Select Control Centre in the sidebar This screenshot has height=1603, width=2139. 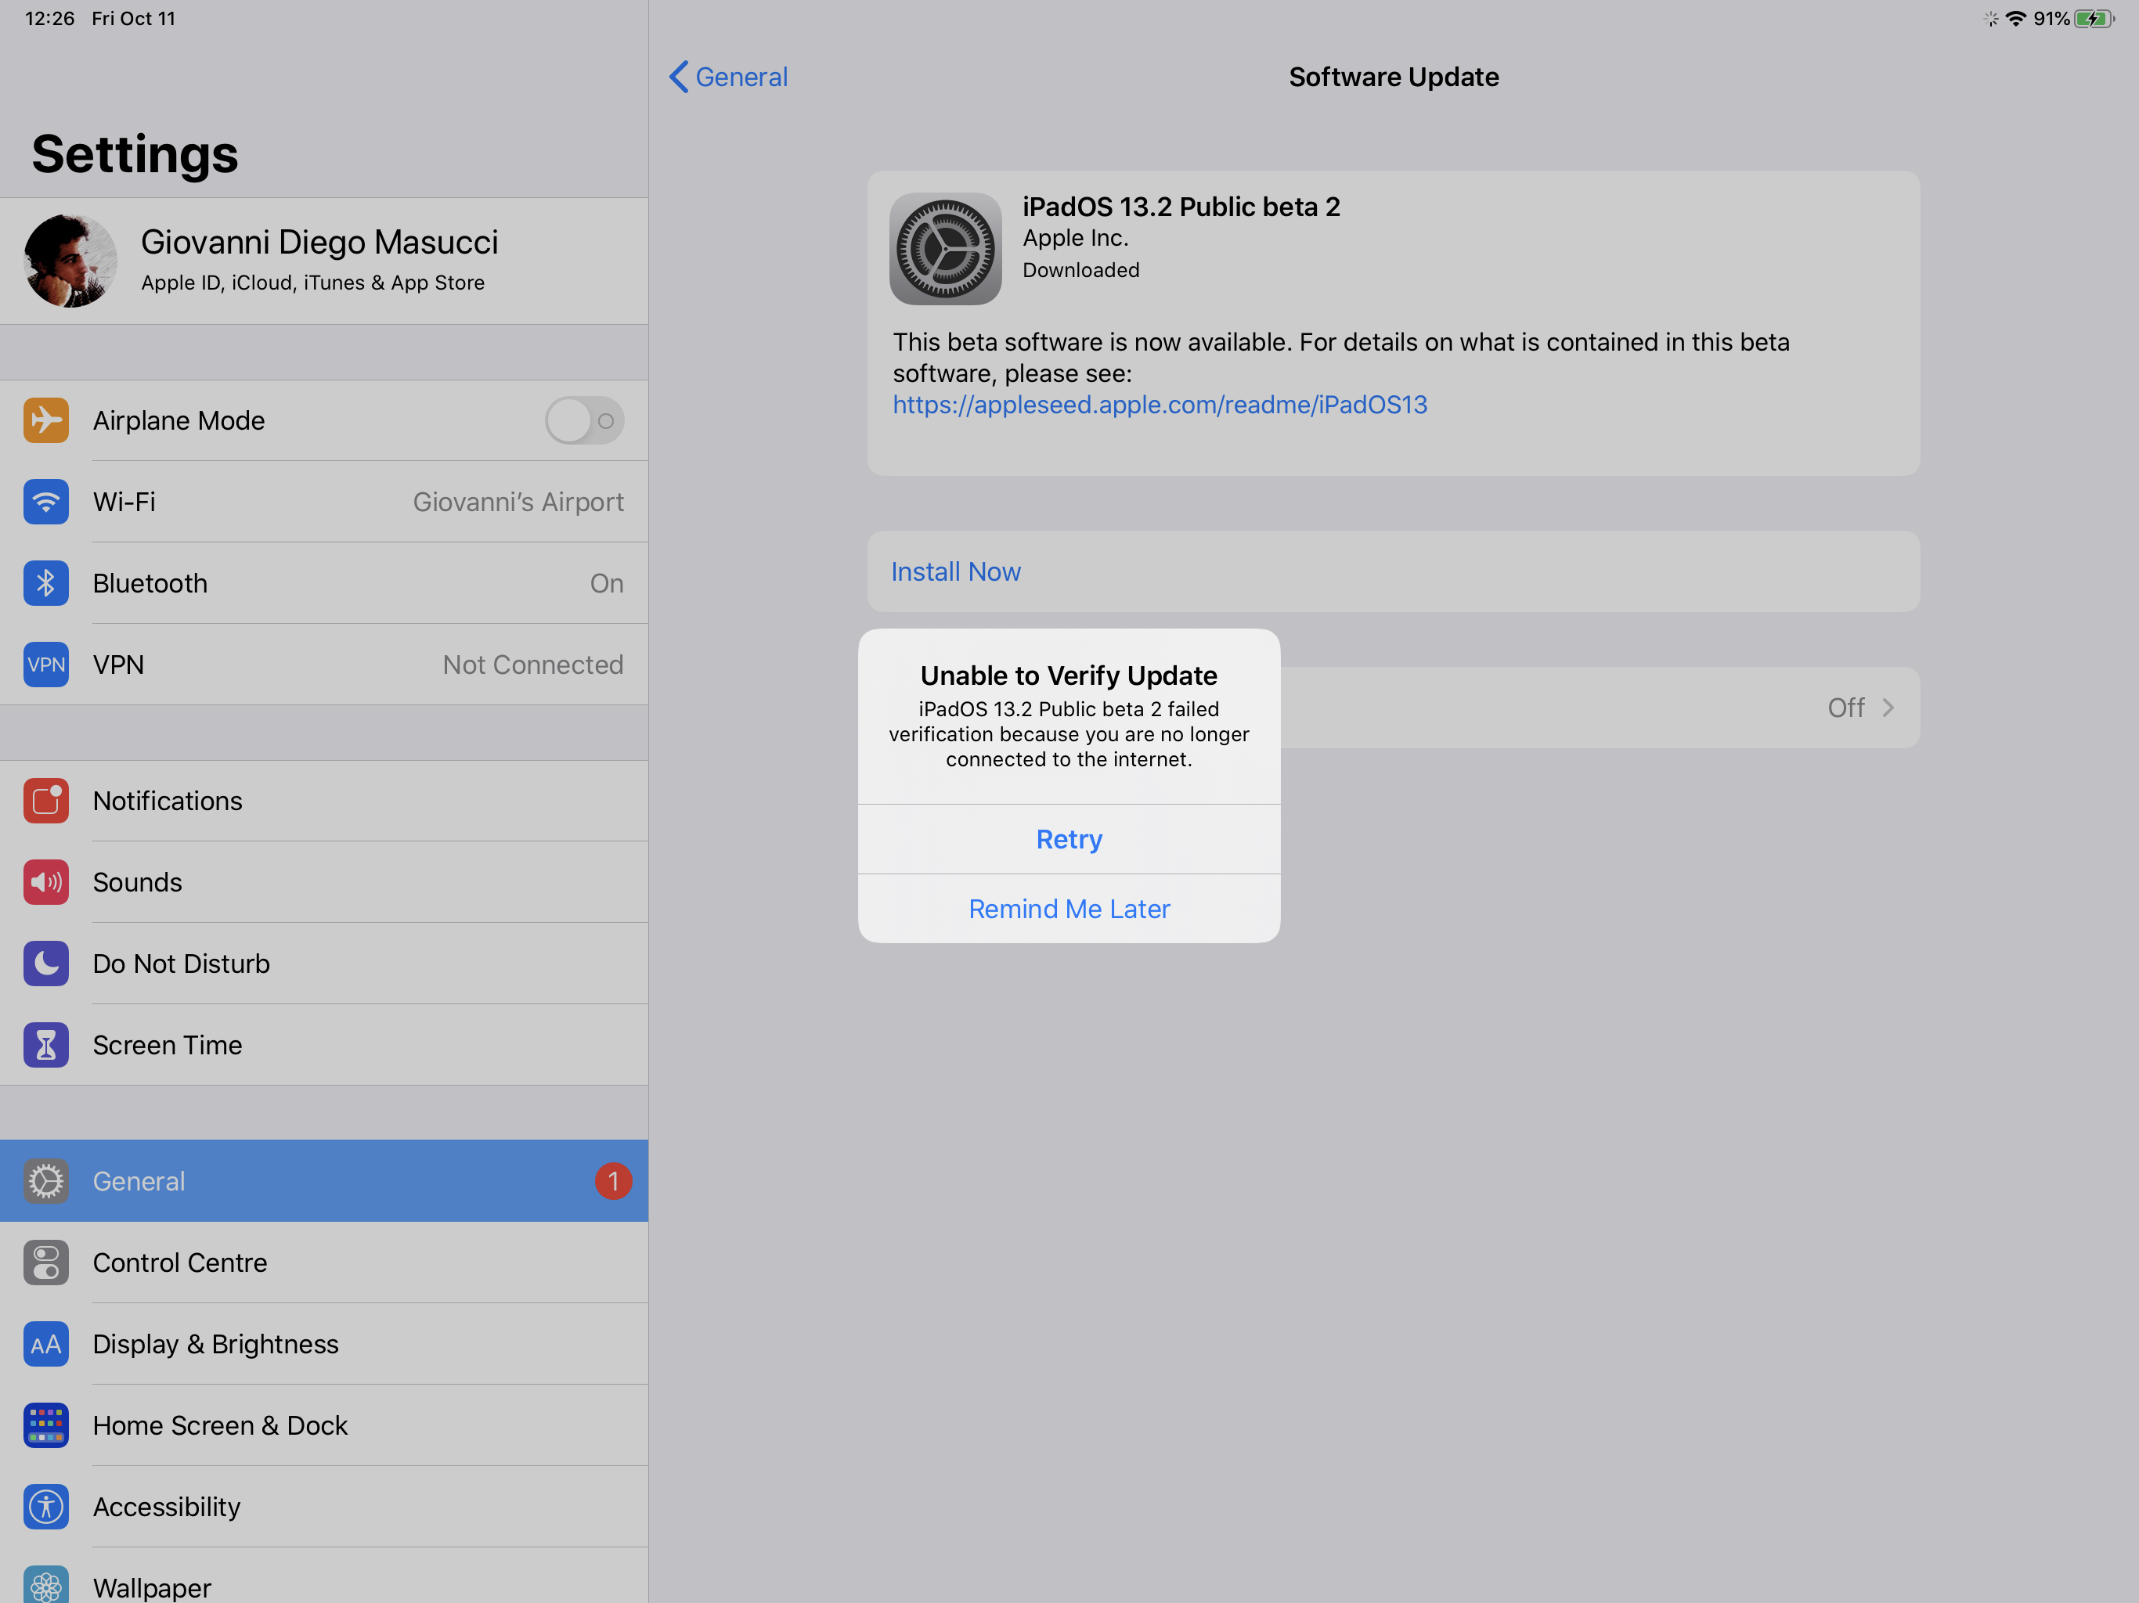click(324, 1262)
